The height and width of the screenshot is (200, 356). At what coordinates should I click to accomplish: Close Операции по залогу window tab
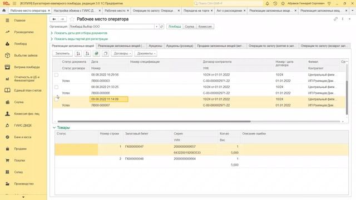pos(179,11)
